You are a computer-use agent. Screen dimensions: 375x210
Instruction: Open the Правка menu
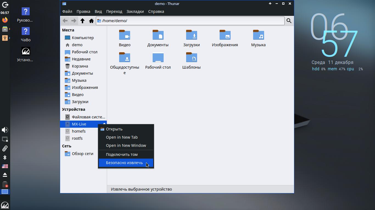coord(83,11)
